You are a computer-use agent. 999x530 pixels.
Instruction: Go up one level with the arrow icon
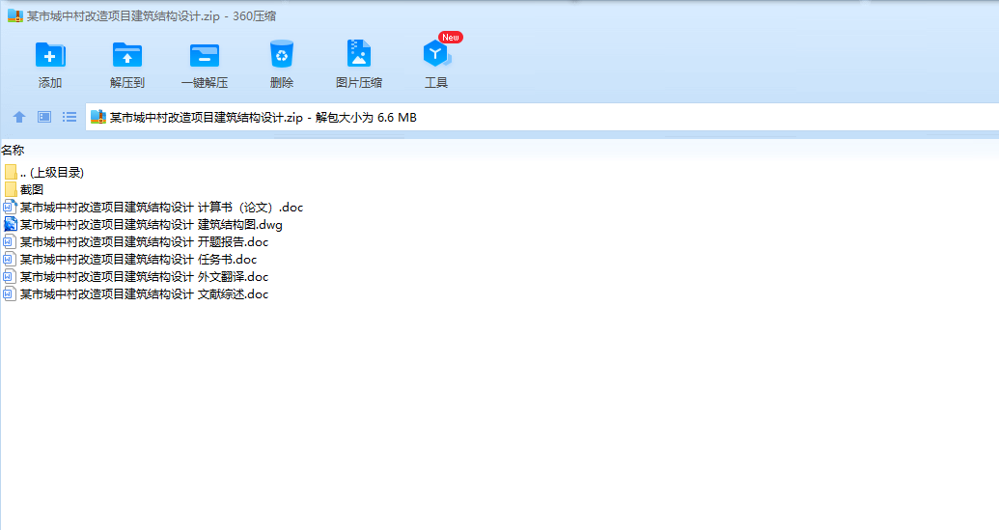tap(19, 117)
